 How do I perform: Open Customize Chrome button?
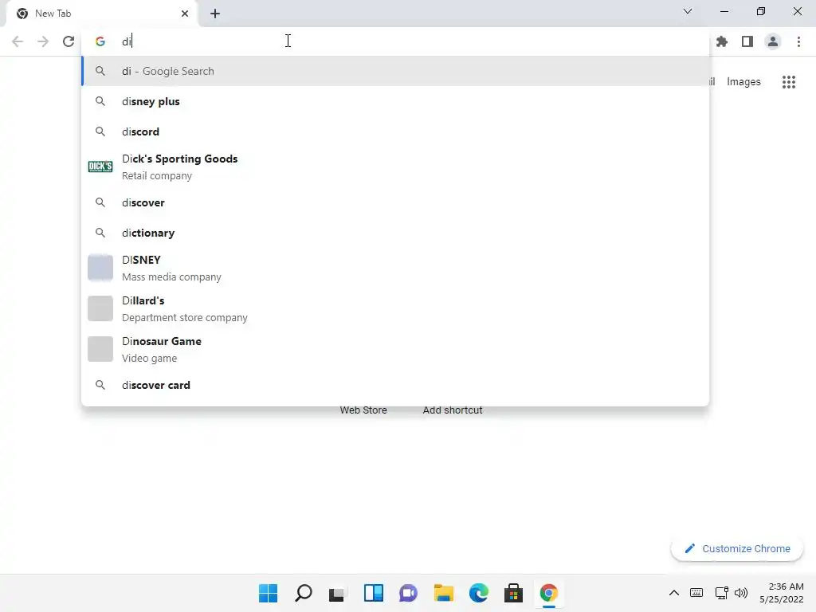(x=737, y=548)
